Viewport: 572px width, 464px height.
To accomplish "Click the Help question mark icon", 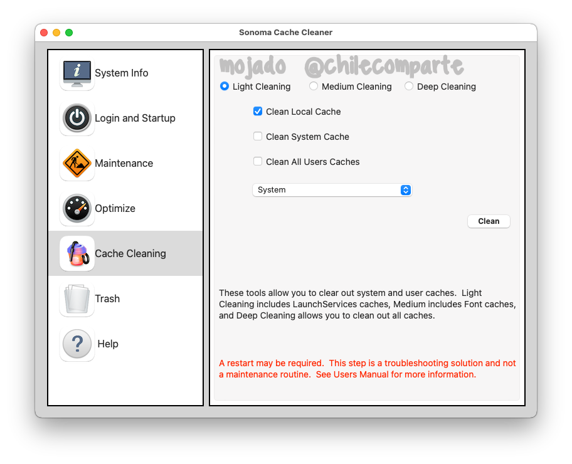I will (77, 344).
